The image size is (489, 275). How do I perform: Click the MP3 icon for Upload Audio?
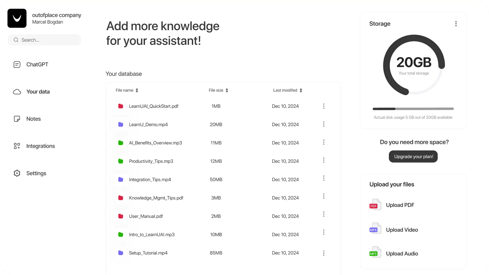pos(375,253)
